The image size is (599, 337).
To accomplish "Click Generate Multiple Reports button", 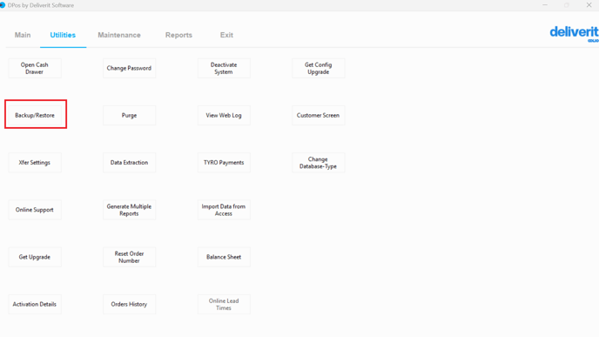I will (129, 209).
